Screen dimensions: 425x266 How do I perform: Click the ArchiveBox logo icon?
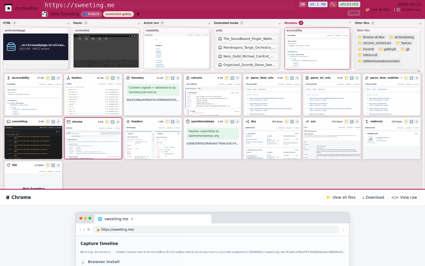pyautogui.click(x=8, y=8)
